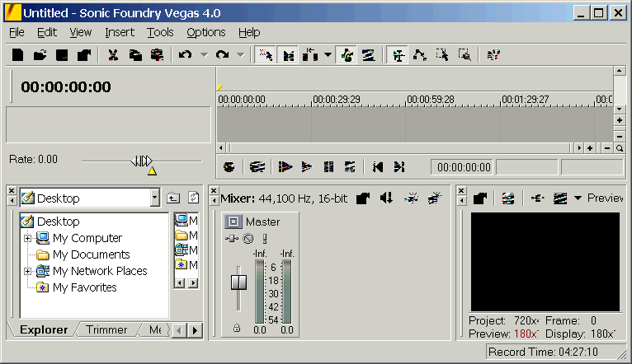
Task: Cut selection with the scissors icon
Action: click(x=113, y=54)
